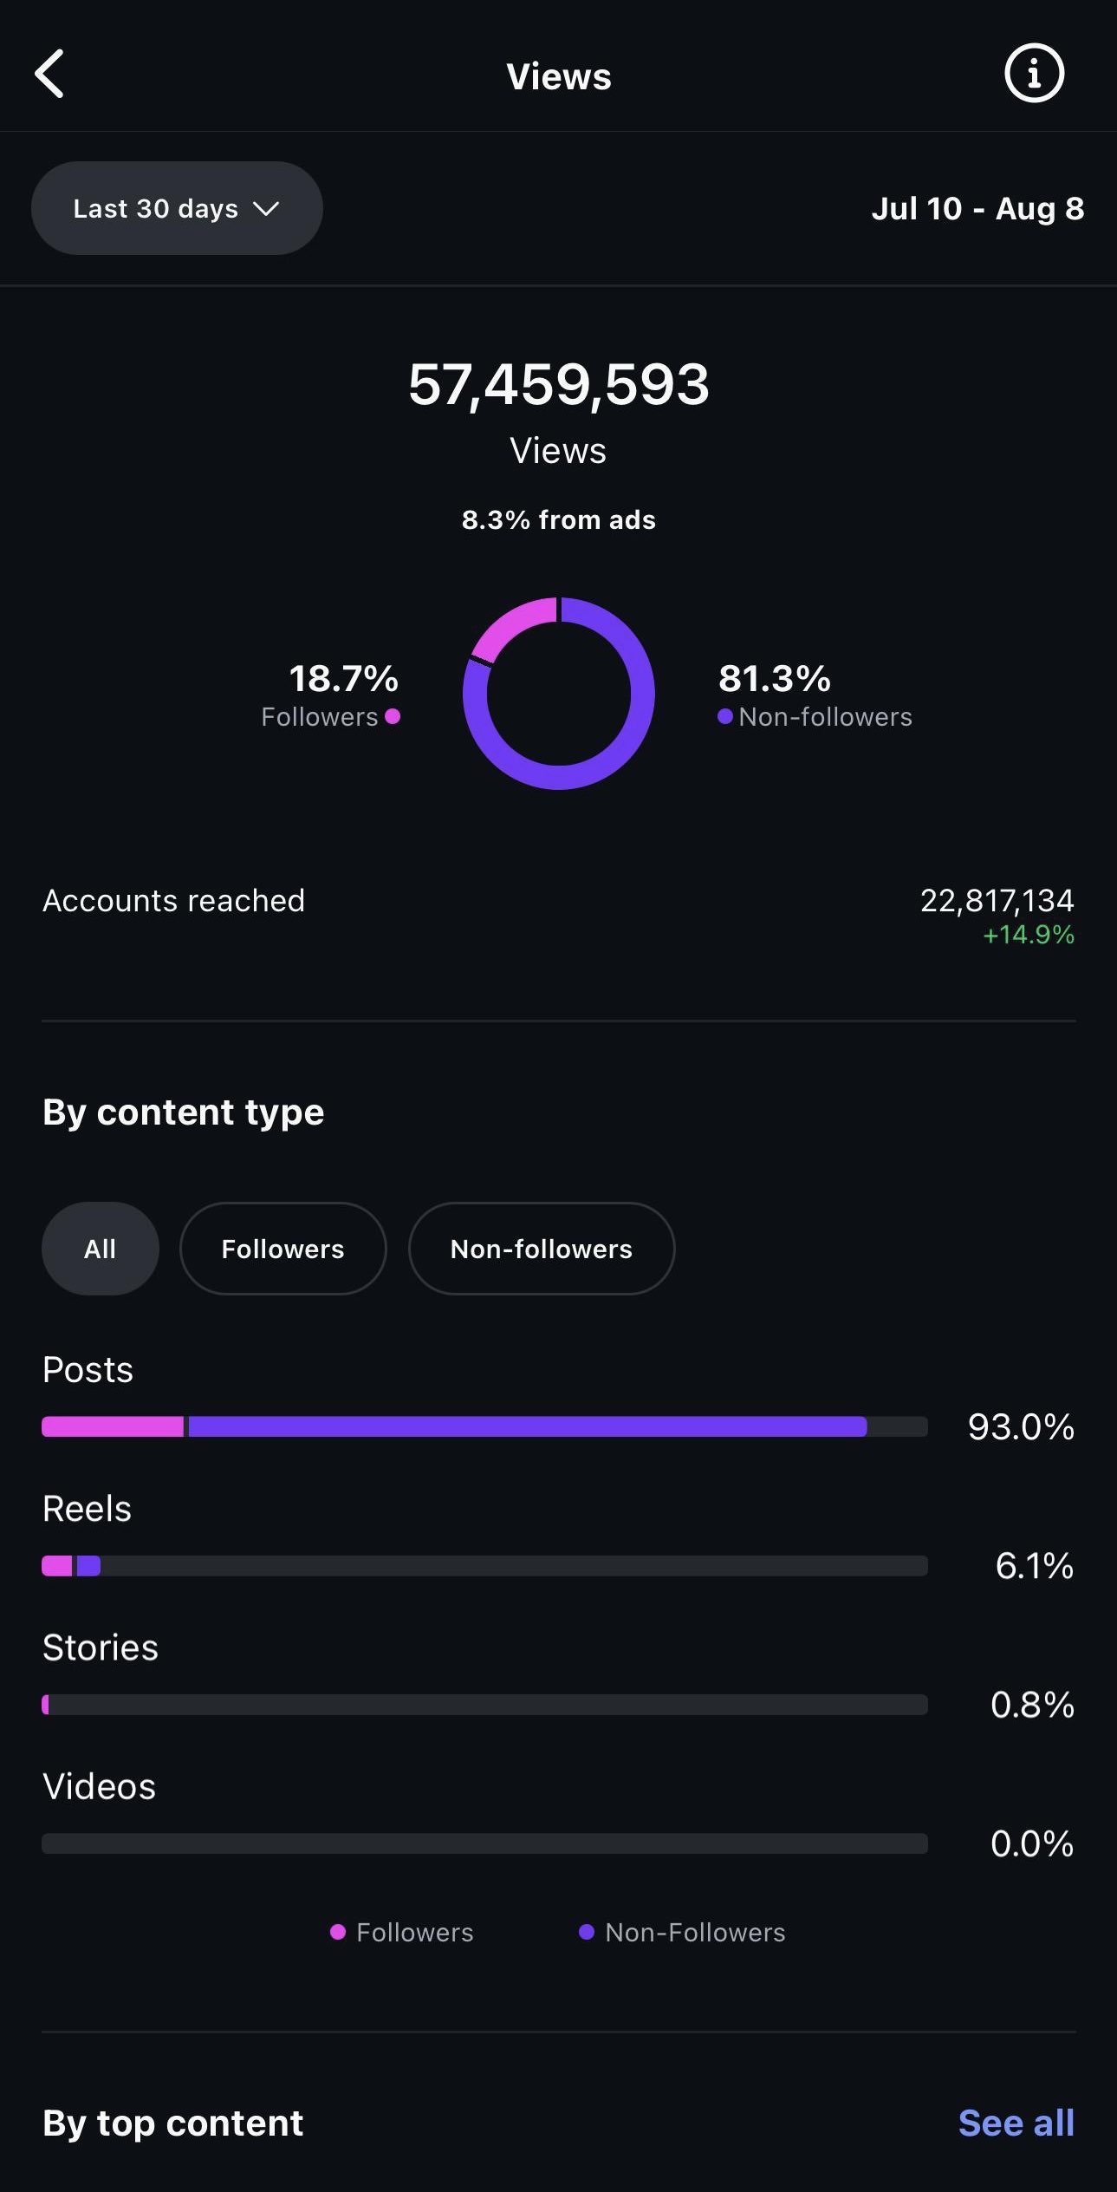Tap the Jul 10 - Aug 8 date range

coord(977,209)
